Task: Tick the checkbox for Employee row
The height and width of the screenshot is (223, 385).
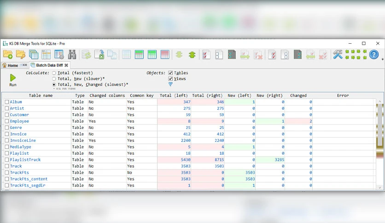Action: [7, 121]
